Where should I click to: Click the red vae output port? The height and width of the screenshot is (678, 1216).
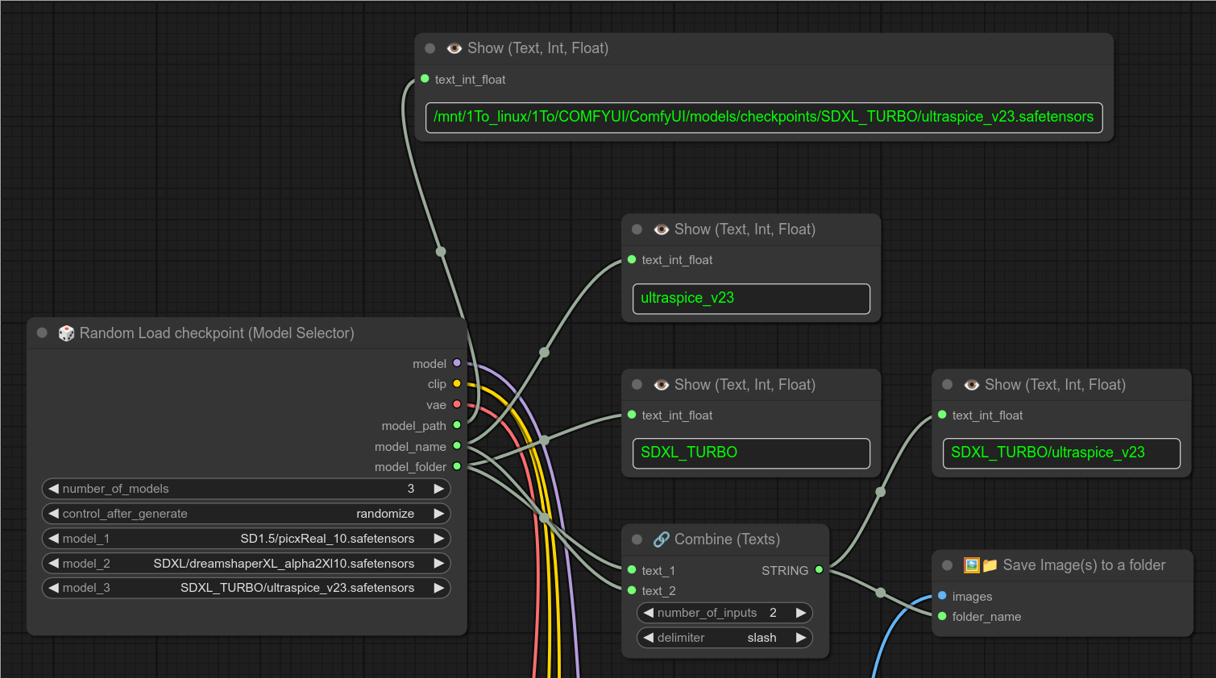coord(457,404)
